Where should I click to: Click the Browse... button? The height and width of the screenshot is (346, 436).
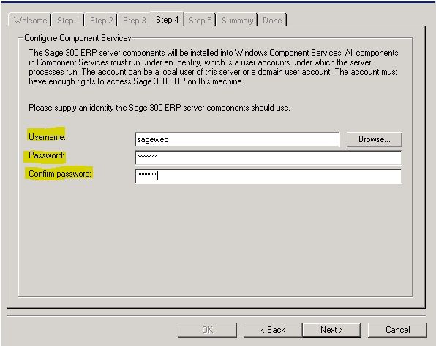point(375,139)
